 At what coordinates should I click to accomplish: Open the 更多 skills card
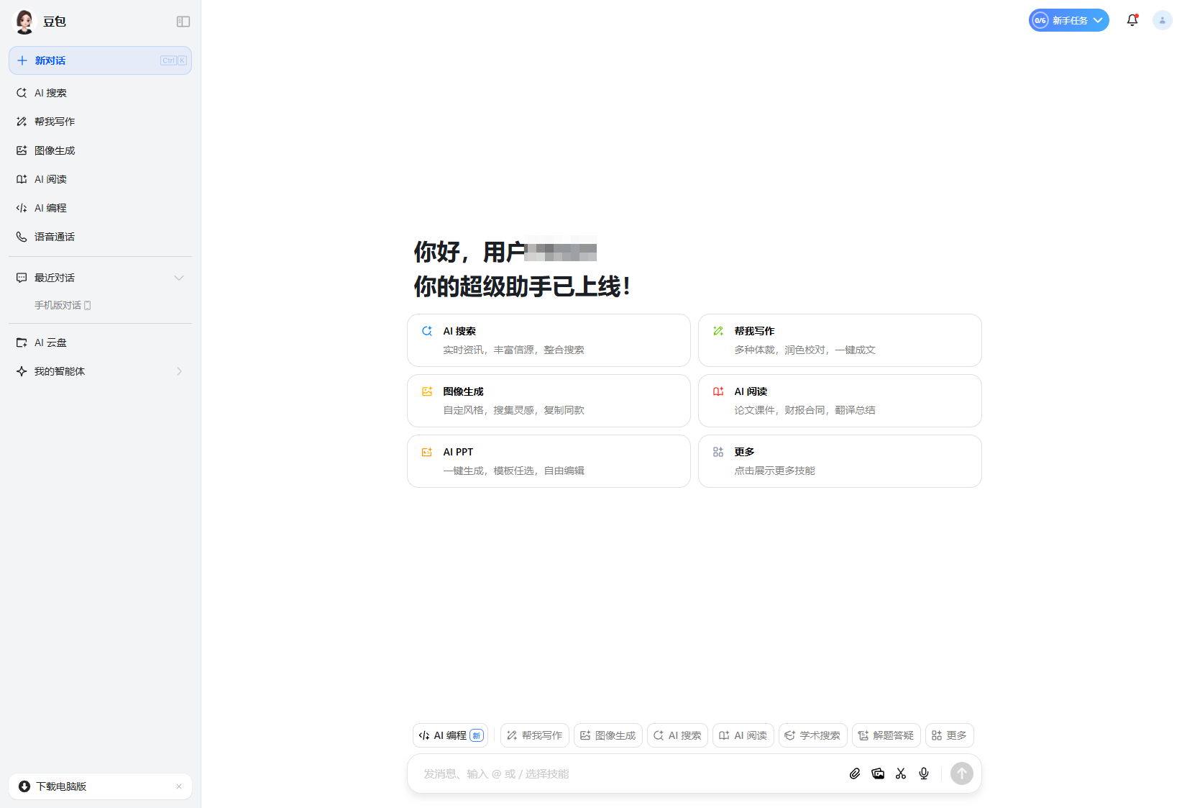[x=840, y=461]
